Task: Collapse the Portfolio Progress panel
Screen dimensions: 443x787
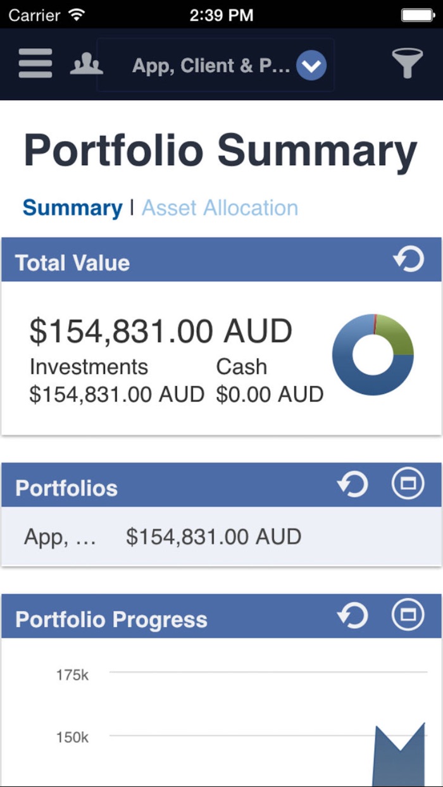Action: click(x=408, y=616)
